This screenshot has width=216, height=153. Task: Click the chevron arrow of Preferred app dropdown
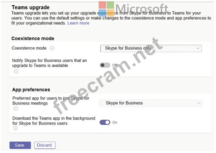tap(199, 103)
